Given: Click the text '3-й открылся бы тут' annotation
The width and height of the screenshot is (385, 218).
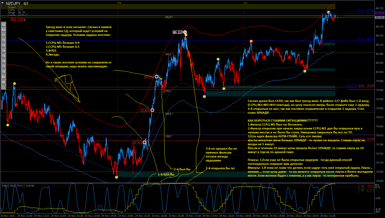Looking at the screenshot, I should [220, 168].
